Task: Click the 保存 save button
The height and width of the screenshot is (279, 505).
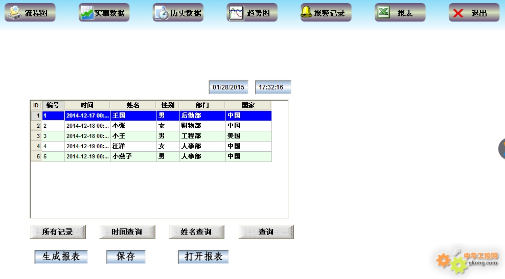Action: pos(126,257)
